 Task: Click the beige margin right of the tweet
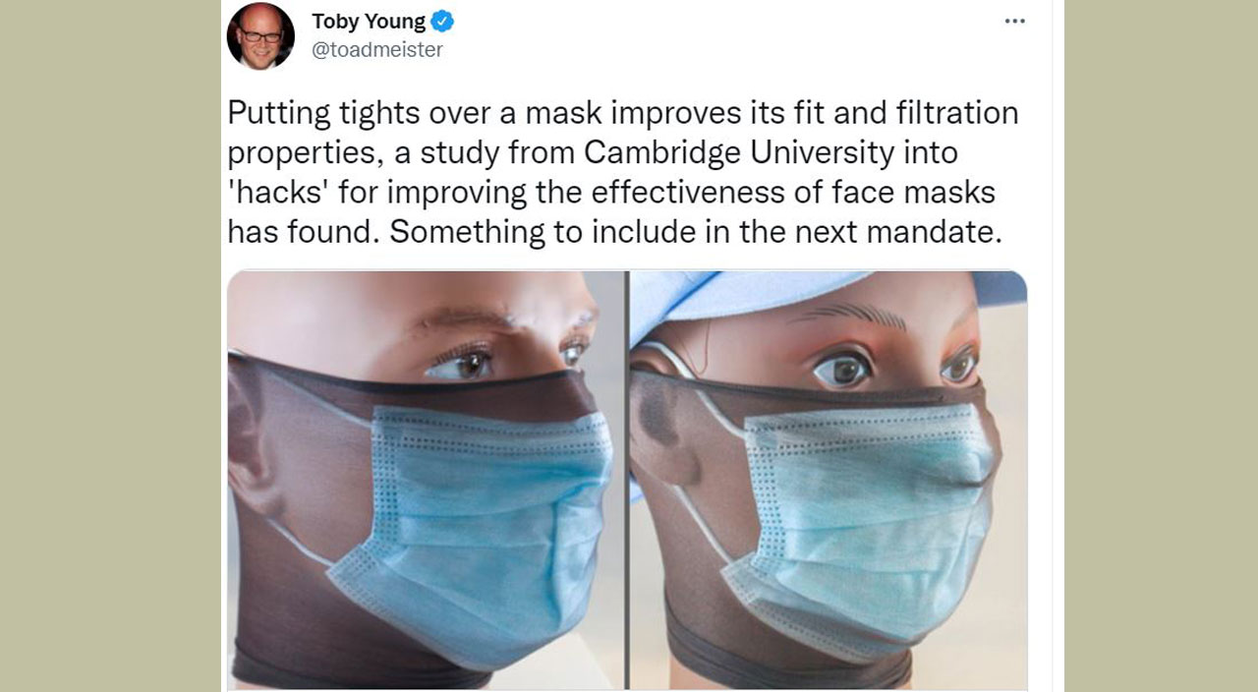[x=1161, y=346]
